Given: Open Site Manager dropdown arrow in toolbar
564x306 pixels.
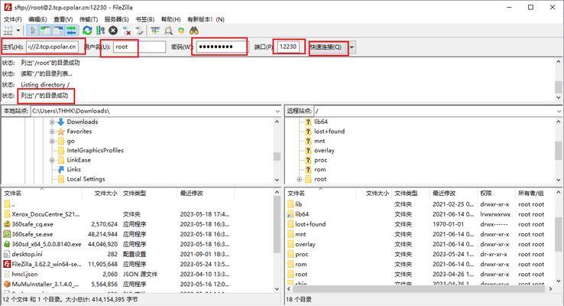Looking at the screenshot, I should point(18,31).
